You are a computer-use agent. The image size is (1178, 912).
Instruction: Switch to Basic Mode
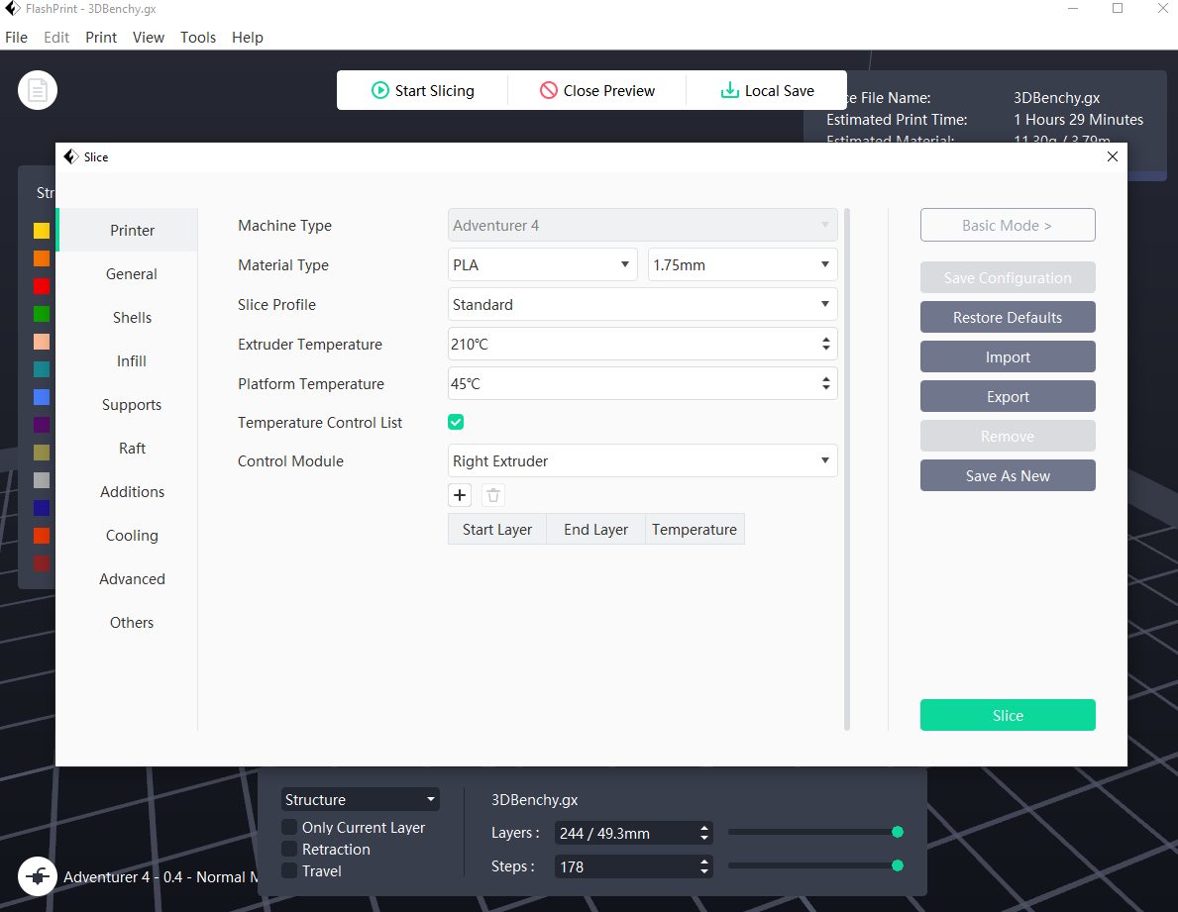pyautogui.click(x=1008, y=225)
